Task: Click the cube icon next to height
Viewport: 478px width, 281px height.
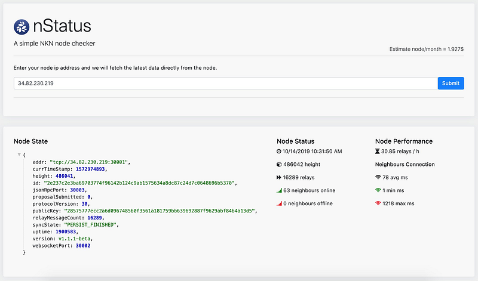Action: [279, 164]
